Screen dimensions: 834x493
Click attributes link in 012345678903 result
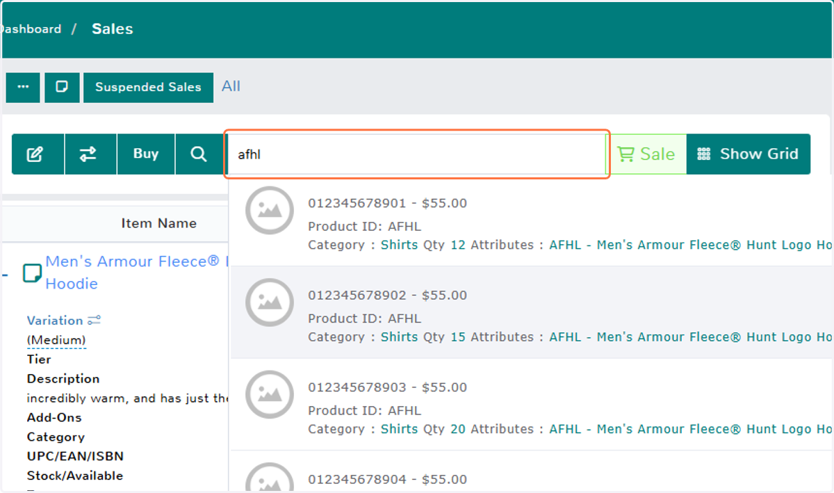point(691,429)
